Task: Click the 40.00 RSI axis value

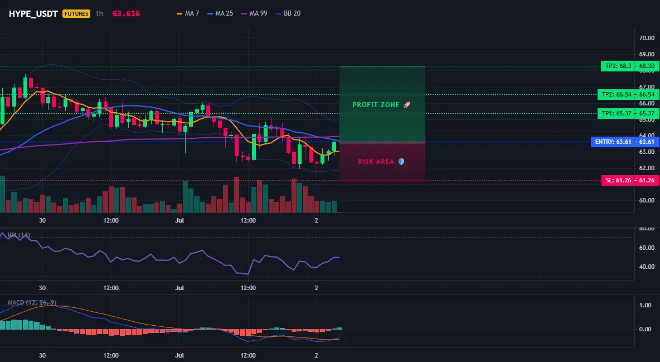Action: (647, 266)
